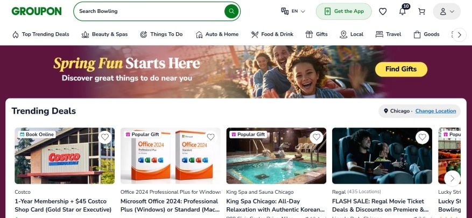Open FLASH SALE Regal Movie Ticket title
Viewport: 472px width, 218px height.
pyautogui.click(x=381, y=206)
